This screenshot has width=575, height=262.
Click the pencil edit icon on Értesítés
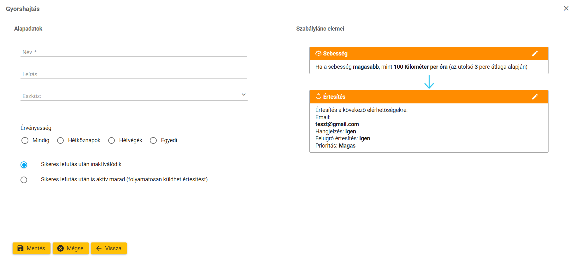pos(535,97)
